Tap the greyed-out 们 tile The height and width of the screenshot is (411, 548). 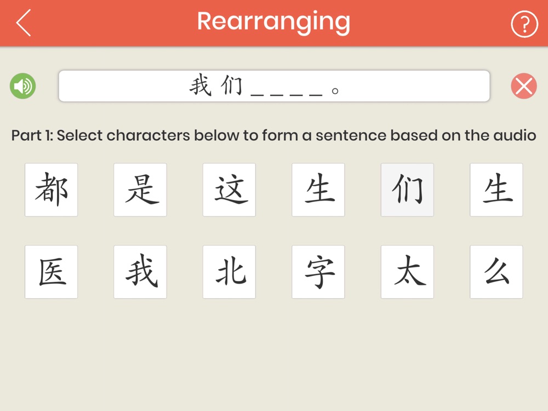tap(407, 190)
